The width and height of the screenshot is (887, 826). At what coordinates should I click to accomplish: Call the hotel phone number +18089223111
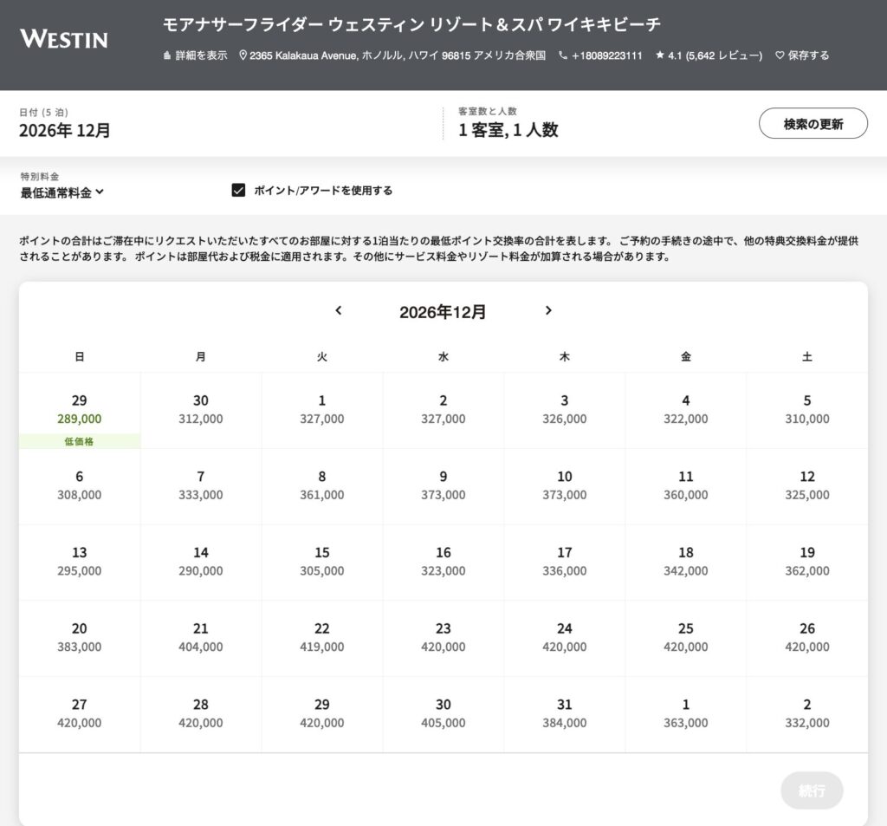click(x=600, y=55)
